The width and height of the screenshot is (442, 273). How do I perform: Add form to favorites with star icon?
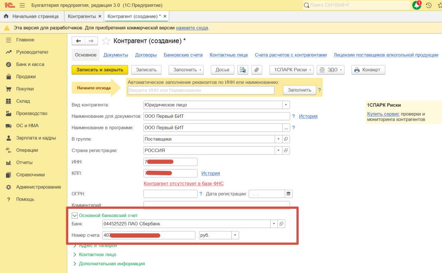(106, 41)
